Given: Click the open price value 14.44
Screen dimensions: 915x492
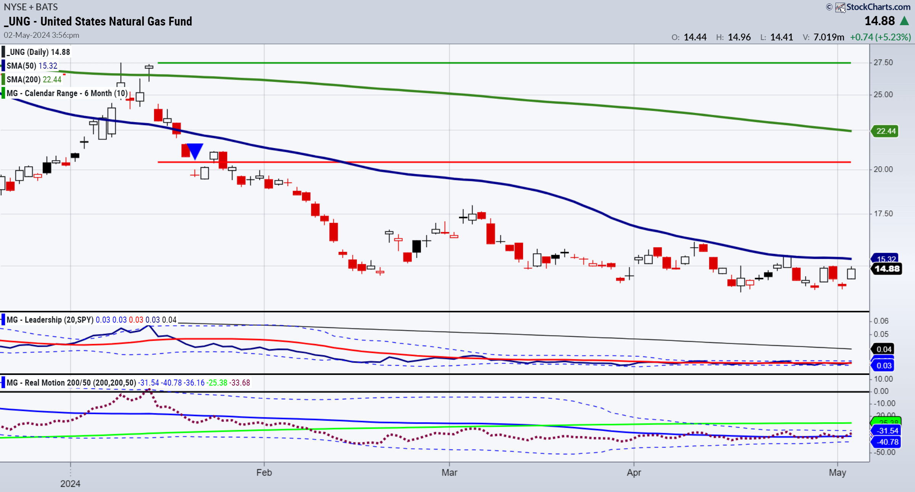Looking at the screenshot, I should point(695,37).
